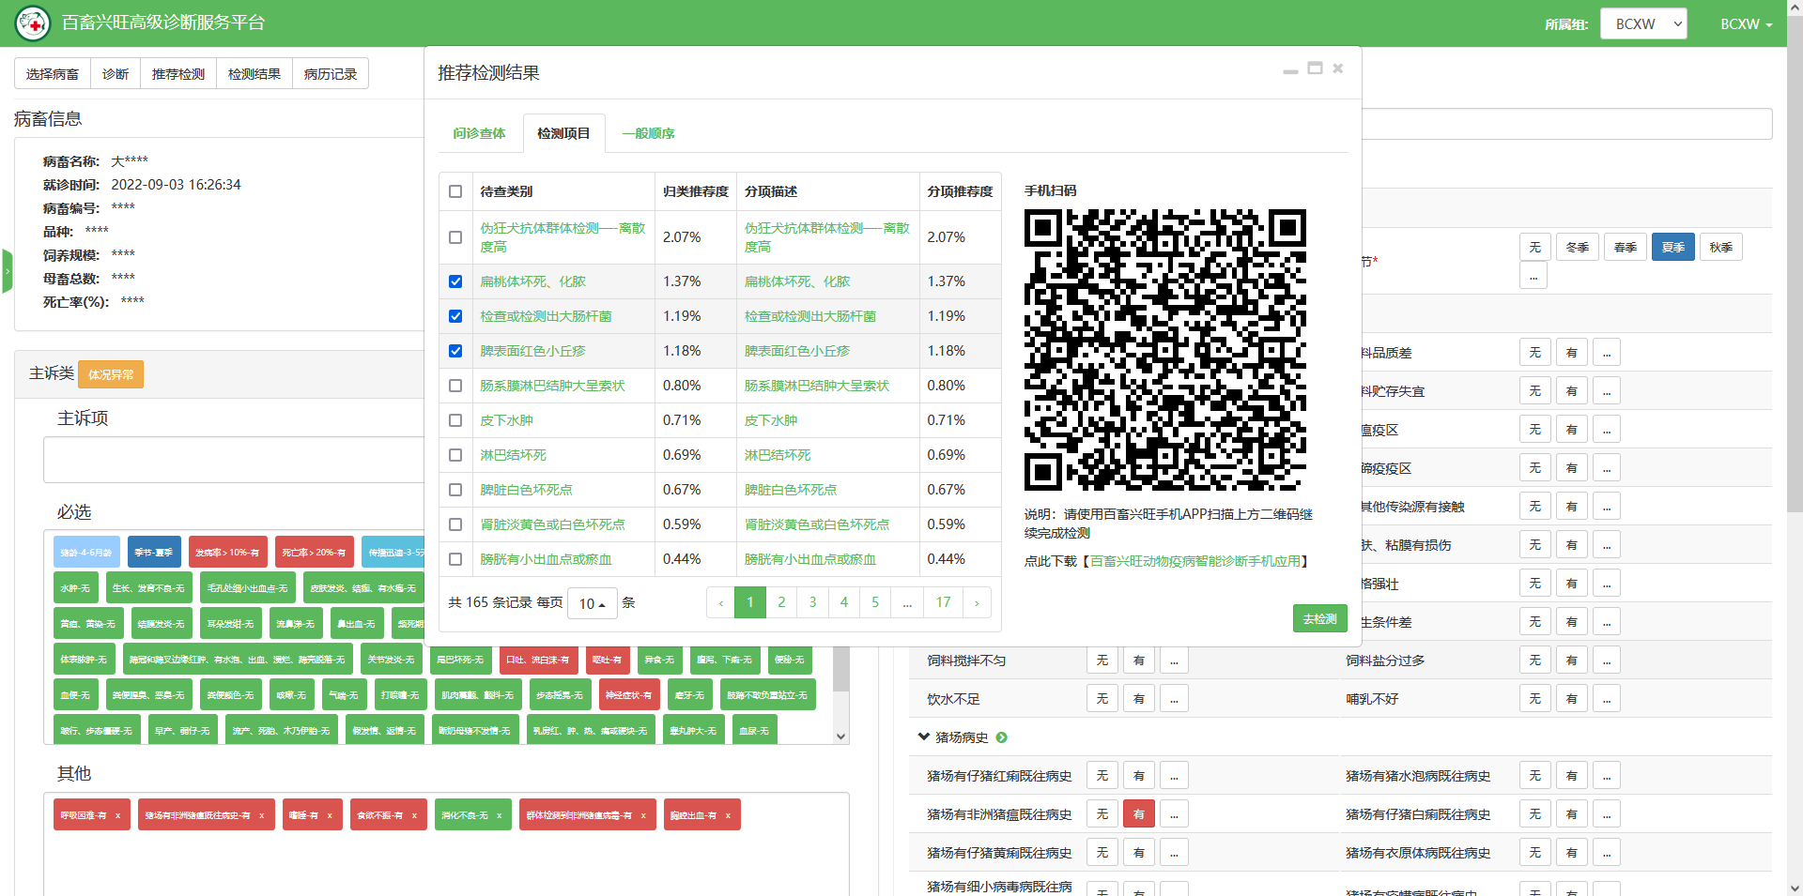Open more options next to 饲料盐分过多
The width and height of the screenshot is (1803, 896).
click(x=1606, y=661)
